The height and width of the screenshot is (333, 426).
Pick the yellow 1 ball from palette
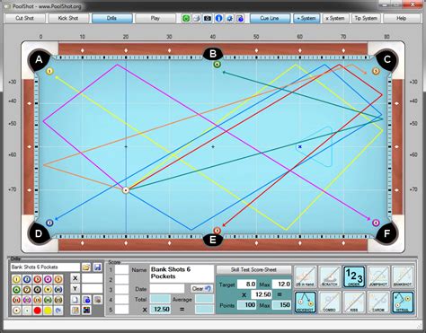[16, 279]
